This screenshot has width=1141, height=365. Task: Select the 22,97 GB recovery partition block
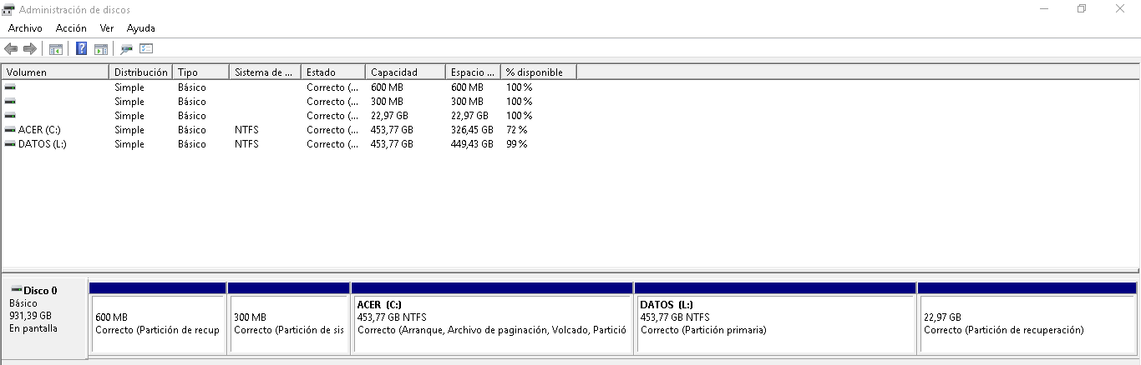1027,318
